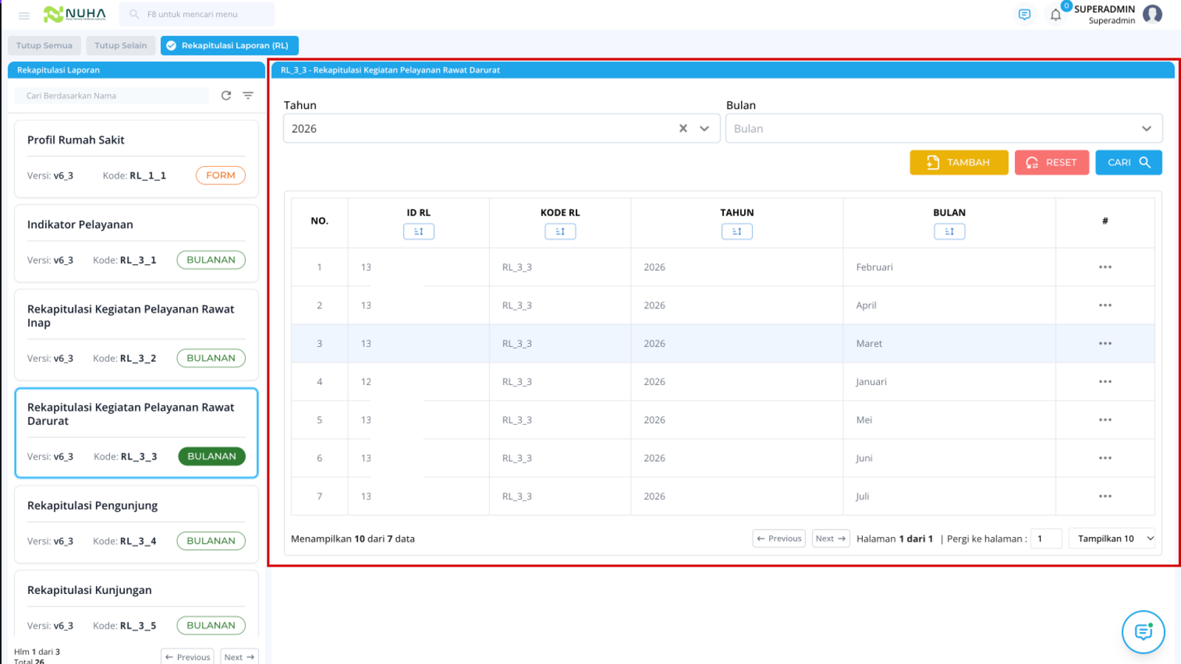Open the hamburger menu icon
Viewport: 1181px width, 664px height.
pyautogui.click(x=24, y=15)
